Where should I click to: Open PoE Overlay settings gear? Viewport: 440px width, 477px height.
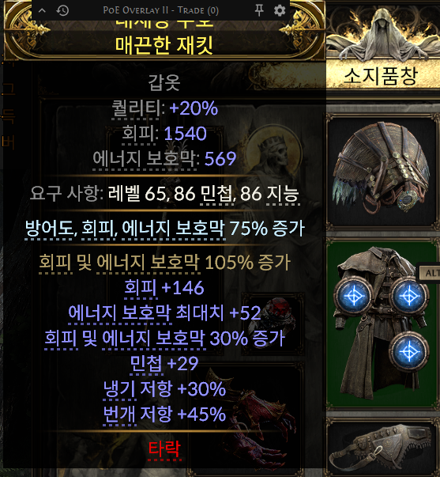coord(280,10)
